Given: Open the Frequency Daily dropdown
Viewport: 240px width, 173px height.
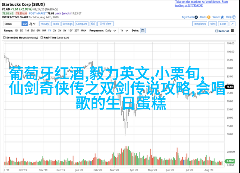Looking at the screenshot, I should [110, 30].
